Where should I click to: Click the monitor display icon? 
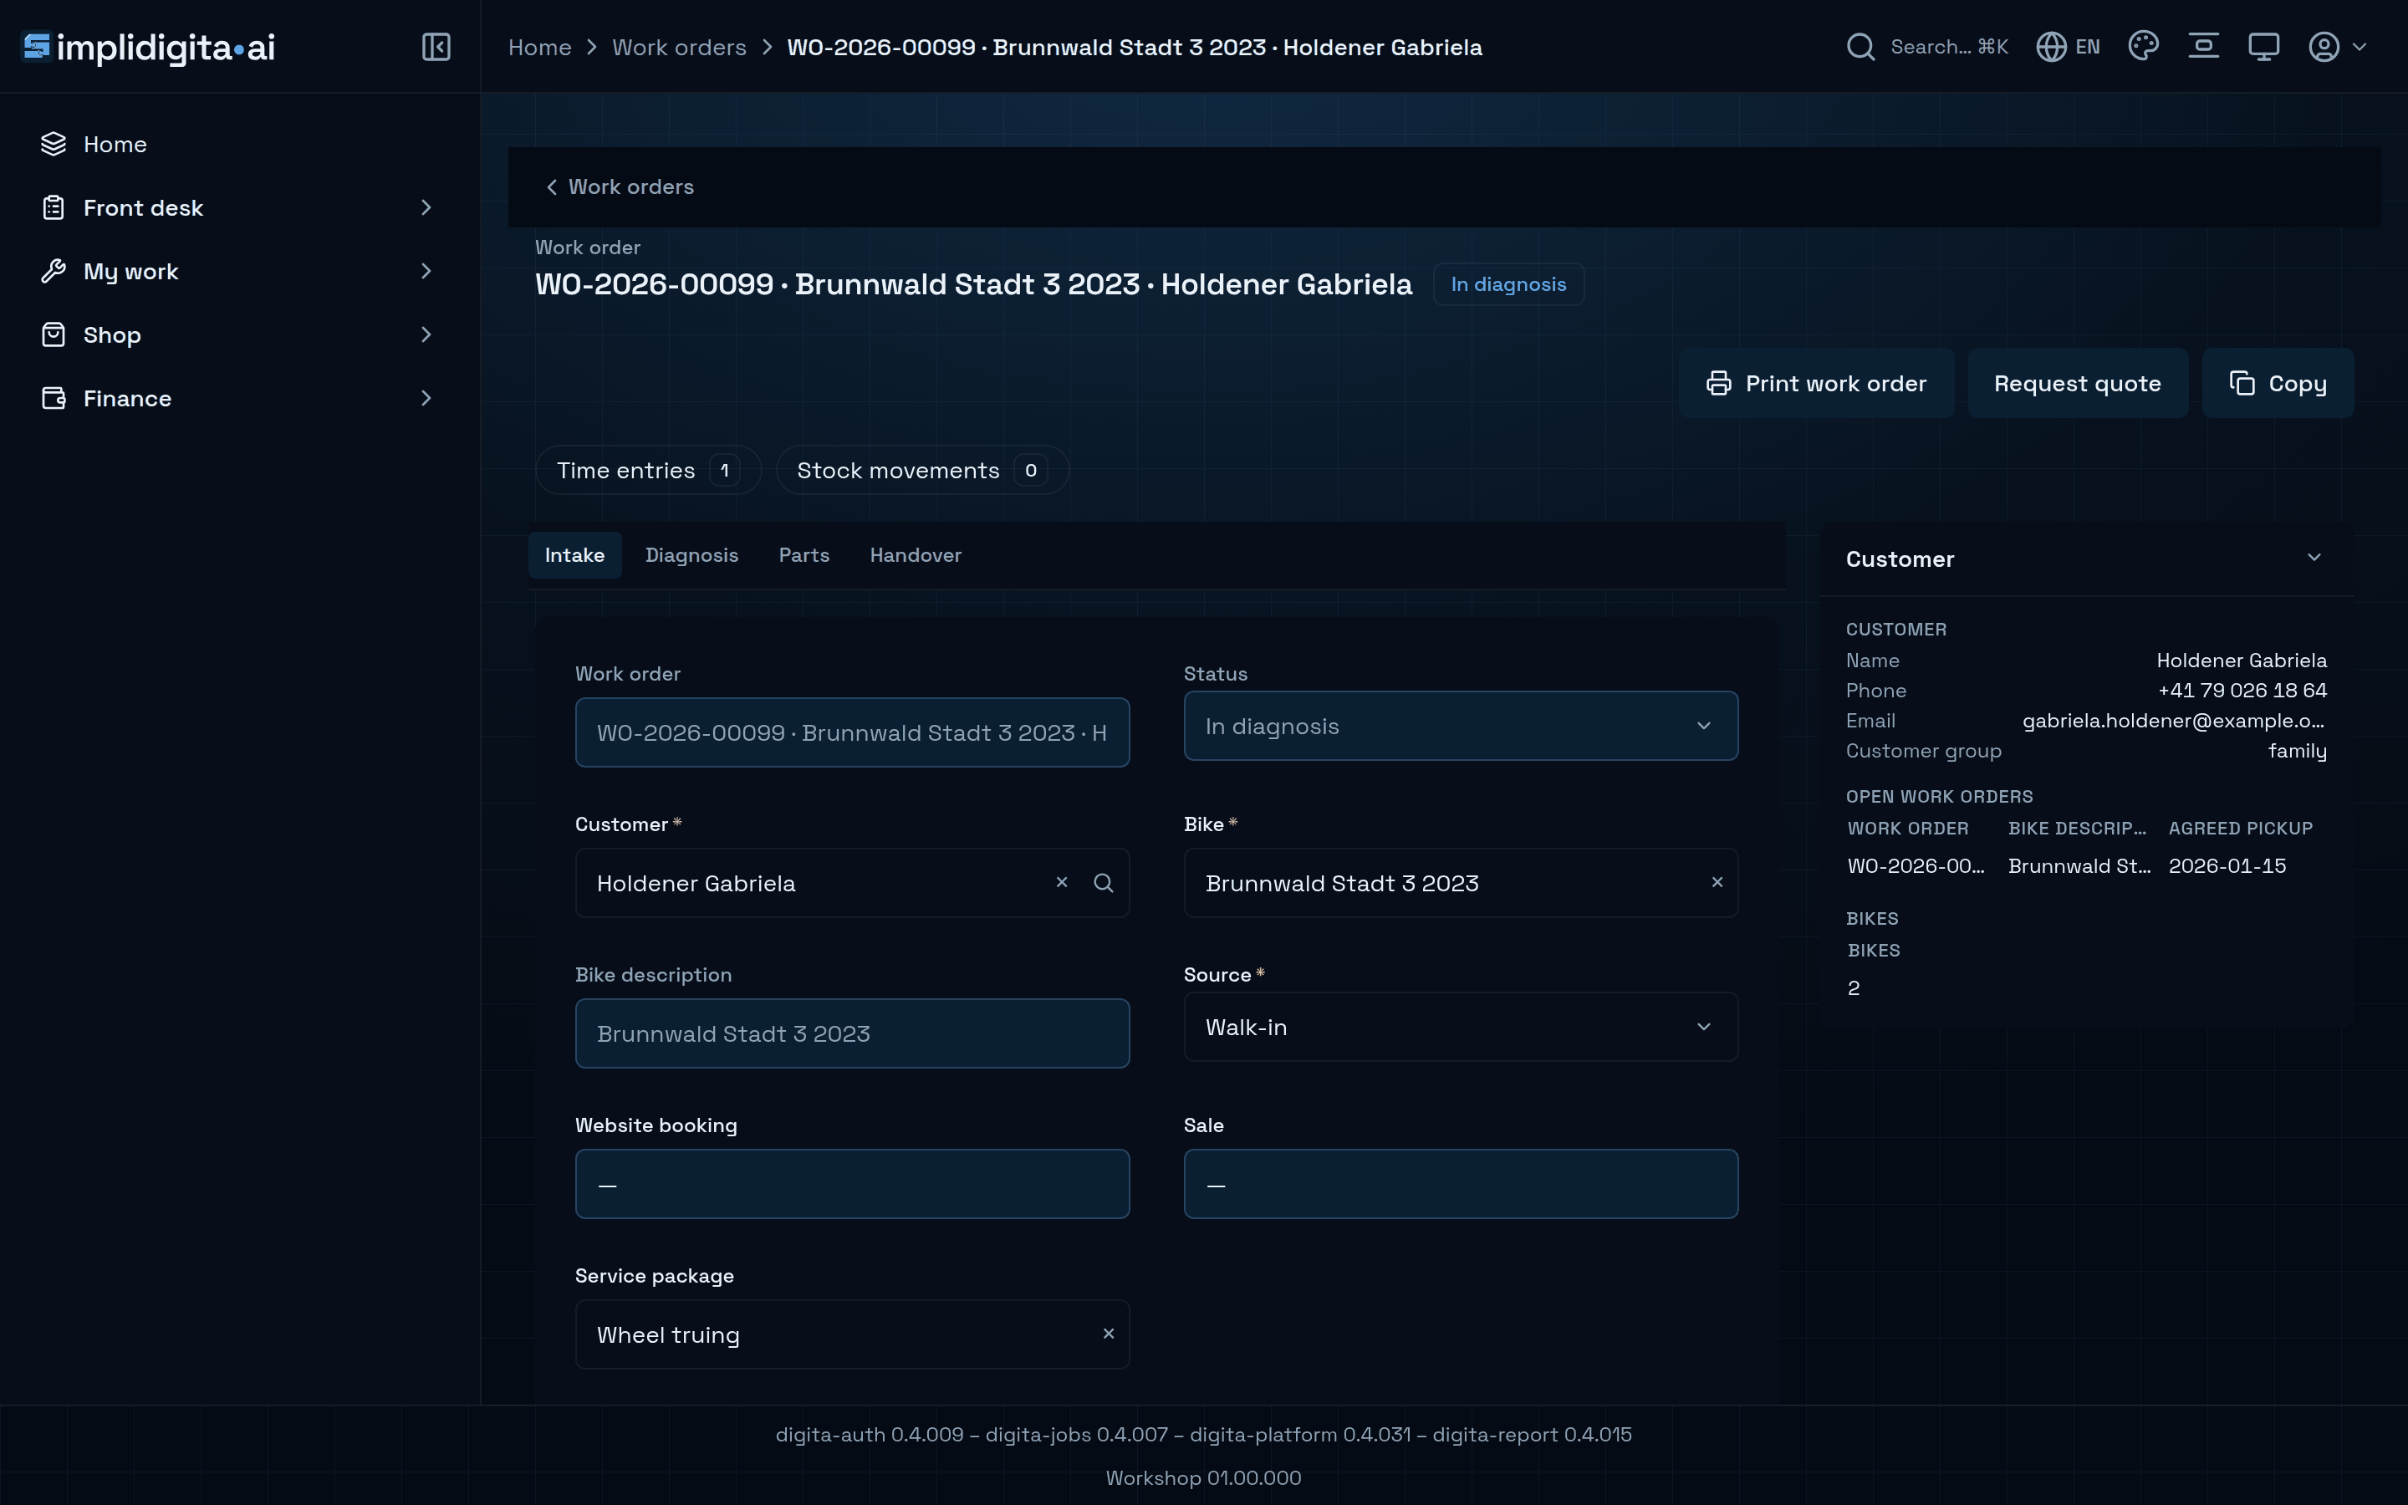coord(2263,47)
